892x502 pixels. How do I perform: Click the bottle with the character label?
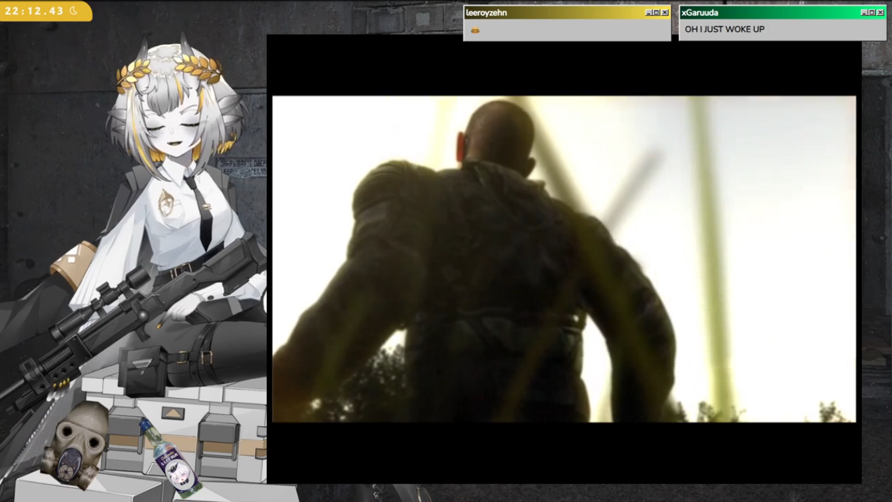(170, 459)
